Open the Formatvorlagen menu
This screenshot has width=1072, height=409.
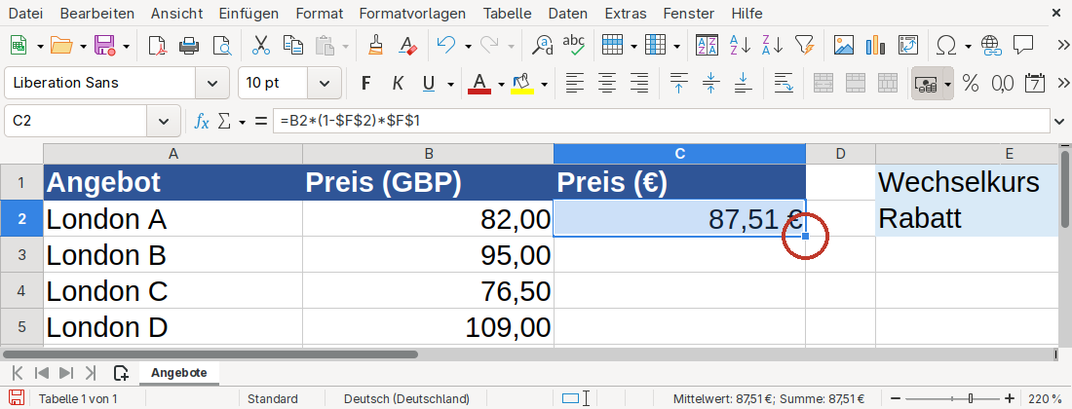[x=412, y=14]
